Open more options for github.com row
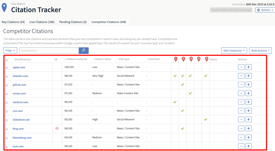This screenshot has height=151, width=275. pos(241,85)
